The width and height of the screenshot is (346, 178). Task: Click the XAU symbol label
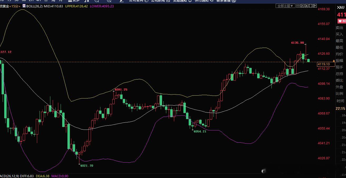click(x=341, y=7)
